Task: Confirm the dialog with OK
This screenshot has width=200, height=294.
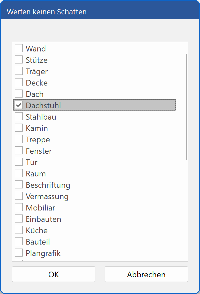Action: (53, 274)
